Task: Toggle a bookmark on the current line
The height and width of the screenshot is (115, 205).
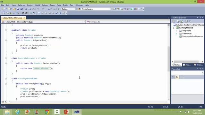Action: tap(39, 13)
